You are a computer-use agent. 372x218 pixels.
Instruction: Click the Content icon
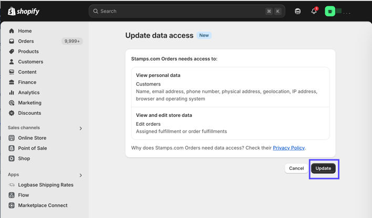tap(12, 72)
